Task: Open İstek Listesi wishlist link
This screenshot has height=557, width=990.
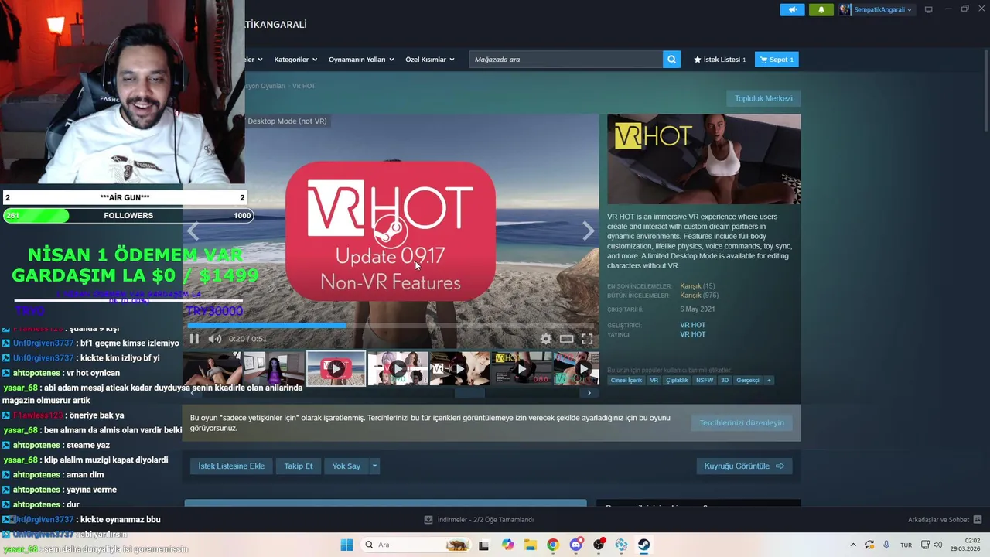Action: pyautogui.click(x=720, y=60)
